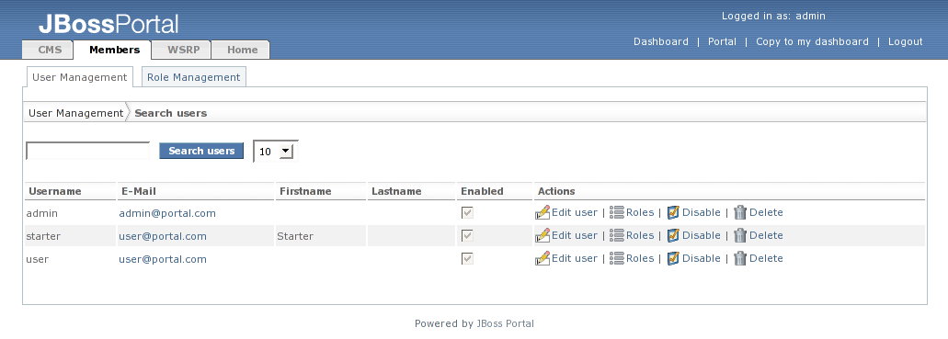The height and width of the screenshot is (339, 948).
Task: Click the Delete trash icon for admin
Action: point(740,213)
